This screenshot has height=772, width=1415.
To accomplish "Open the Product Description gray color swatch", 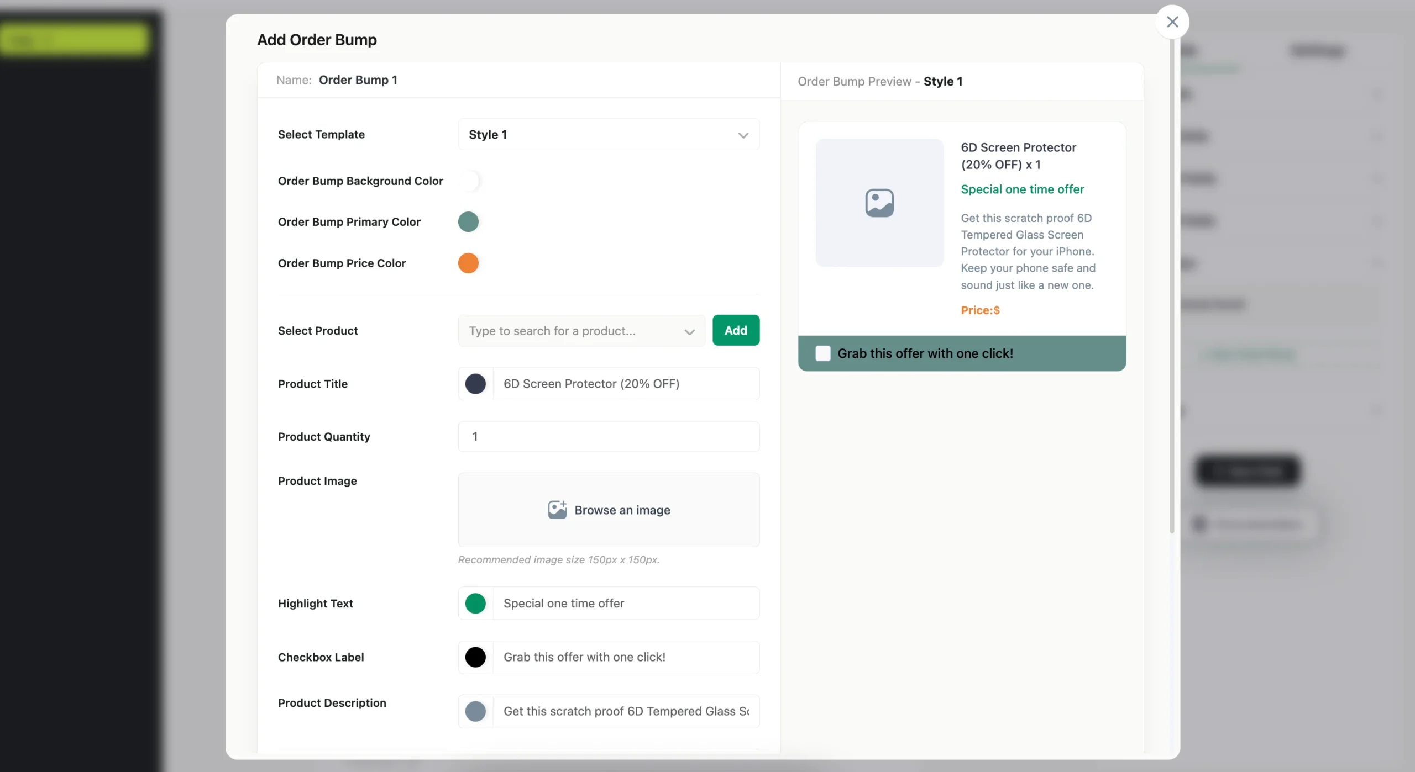I will click(x=475, y=711).
